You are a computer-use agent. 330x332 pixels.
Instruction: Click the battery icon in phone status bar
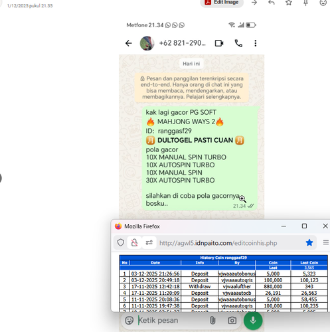[251, 25]
